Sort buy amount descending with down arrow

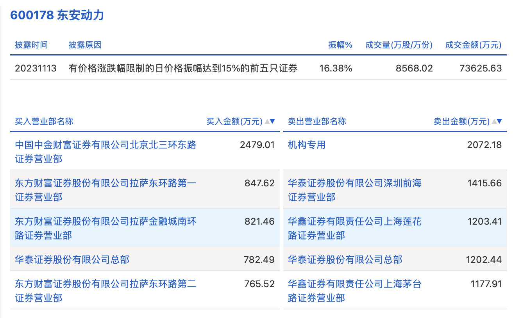point(272,121)
